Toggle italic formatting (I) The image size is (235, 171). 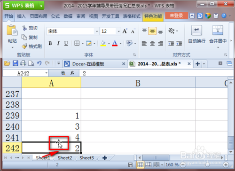tap(58, 43)
